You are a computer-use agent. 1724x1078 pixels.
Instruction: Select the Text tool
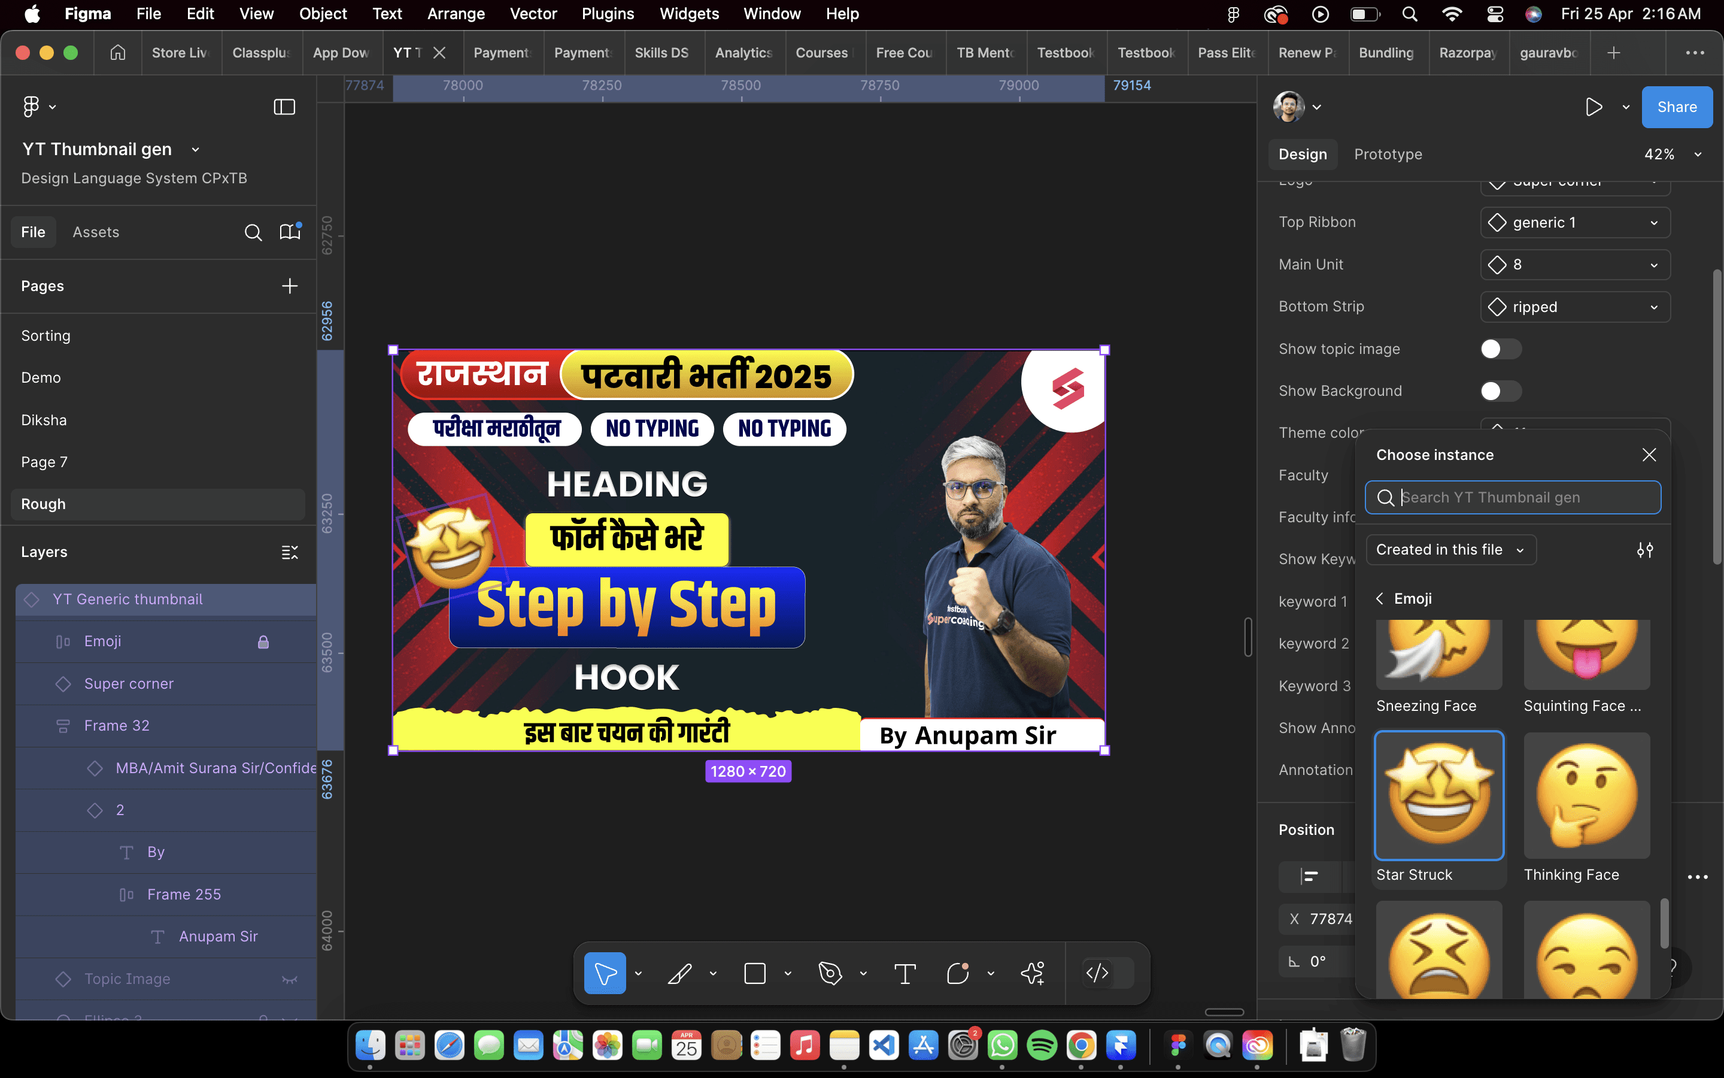point(905,973)
